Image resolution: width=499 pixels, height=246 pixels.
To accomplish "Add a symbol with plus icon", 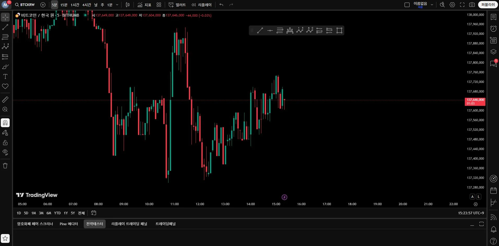I will [x=43, y=5].
